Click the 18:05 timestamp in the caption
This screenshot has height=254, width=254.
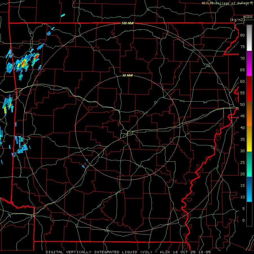(205, 252)
